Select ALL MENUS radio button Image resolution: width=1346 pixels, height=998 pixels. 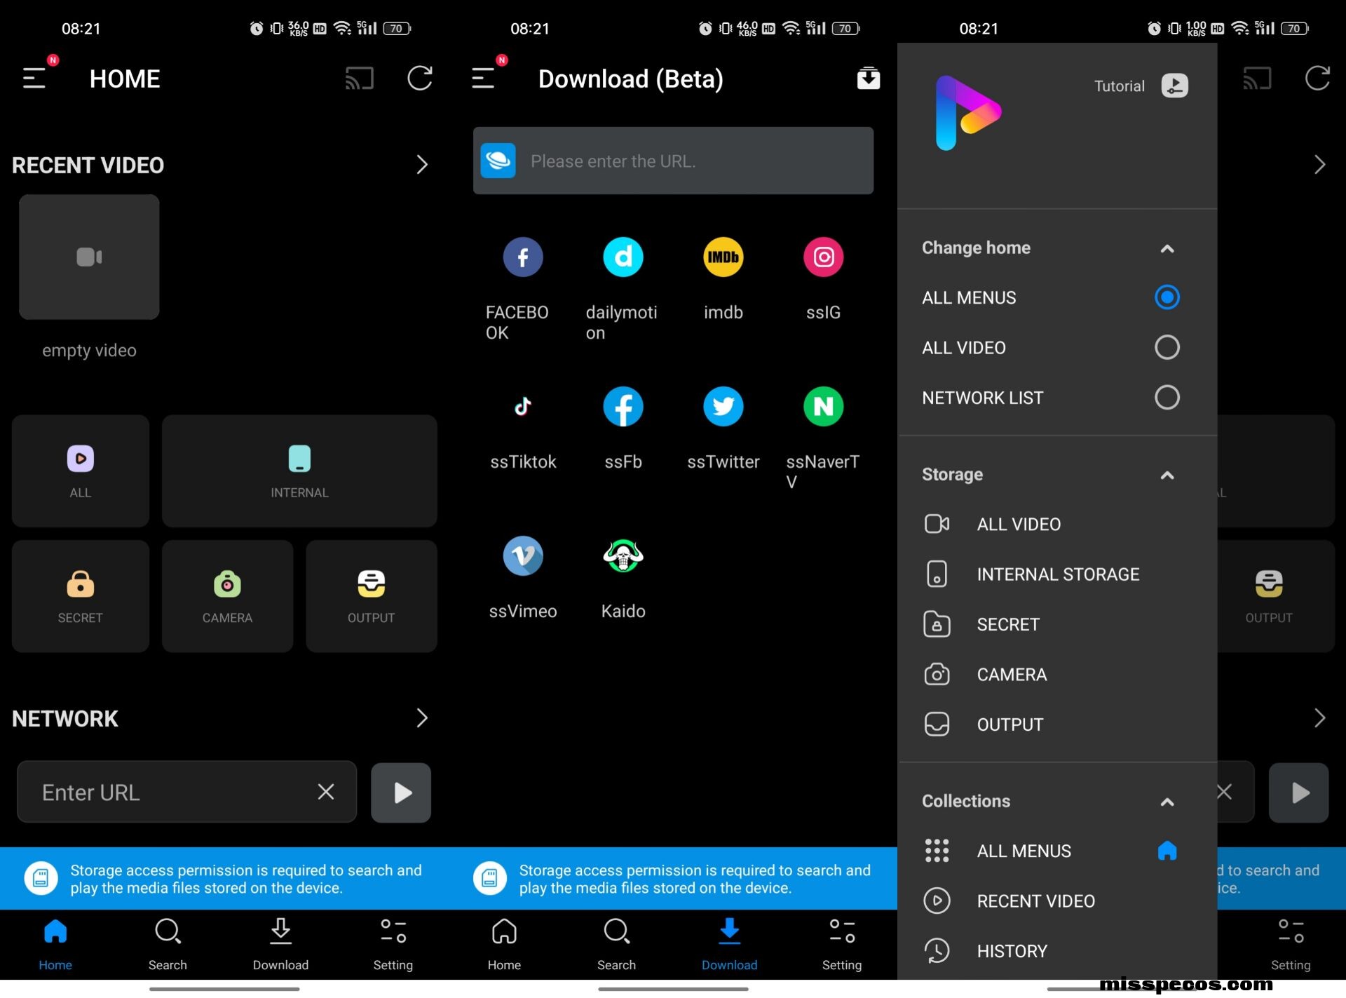pos(1167,297)
